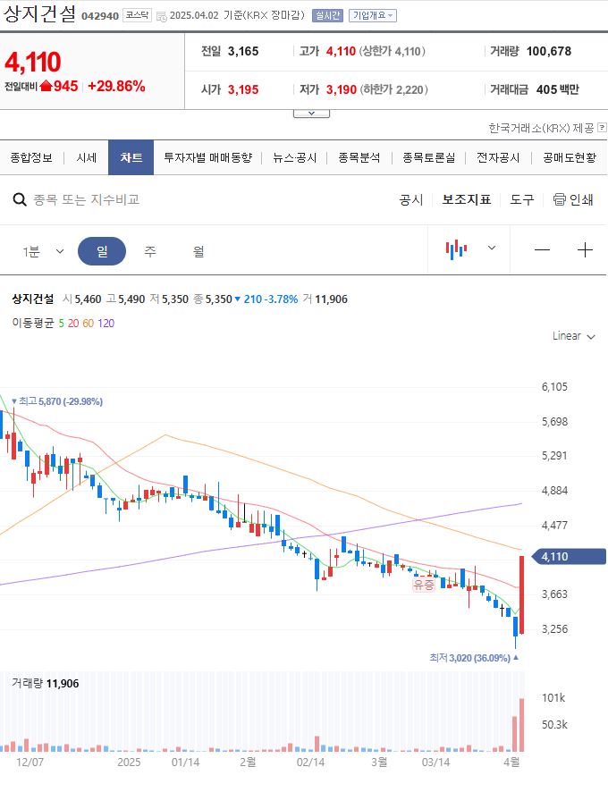608x792 pixels.
Task: Click the 상지건설 stock title
Action: click(x=39, y=14)
